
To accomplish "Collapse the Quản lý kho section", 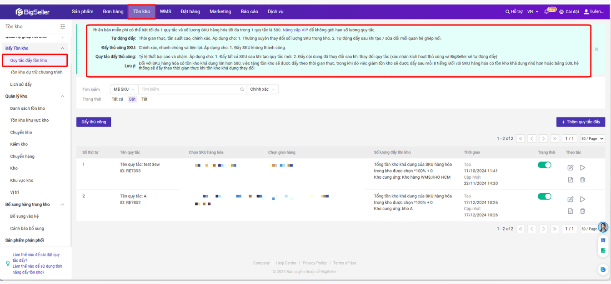I will [x=62, y=96].
